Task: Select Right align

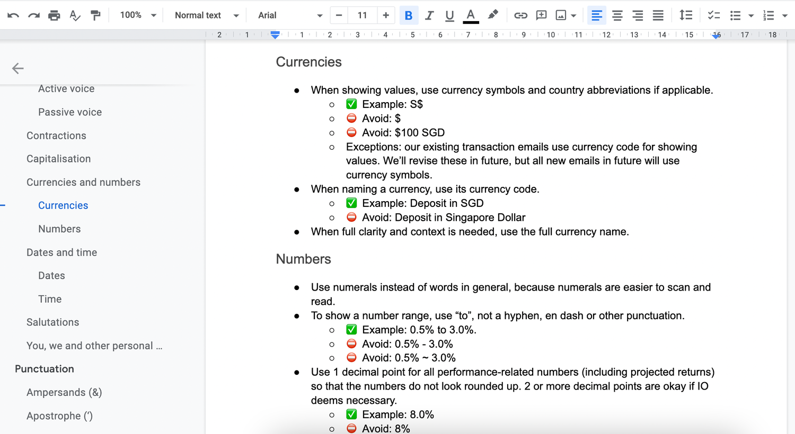Action: tap(638, 15)
